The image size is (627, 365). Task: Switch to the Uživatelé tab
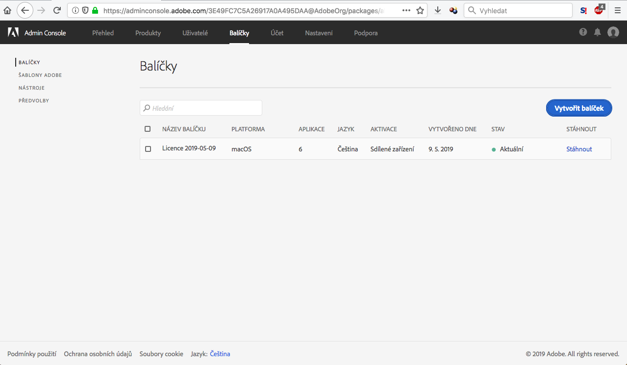pos(195,33)
